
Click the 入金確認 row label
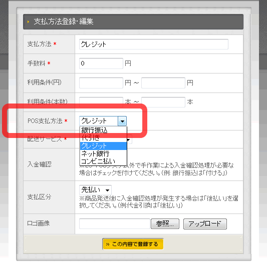click(40, 164)
